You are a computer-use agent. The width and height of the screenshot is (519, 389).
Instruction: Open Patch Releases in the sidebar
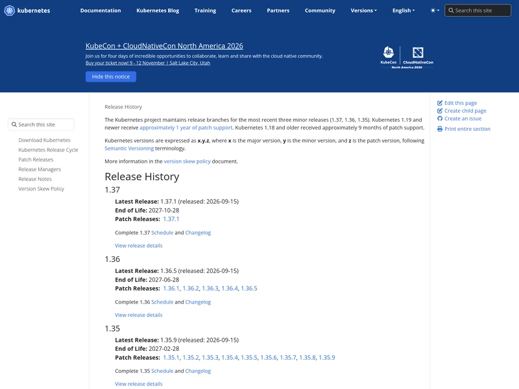[x=36, y=159]
